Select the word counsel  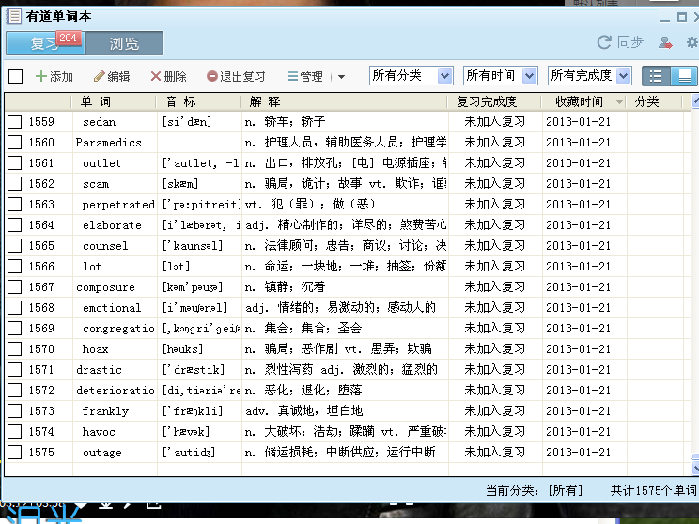[105, 246]
